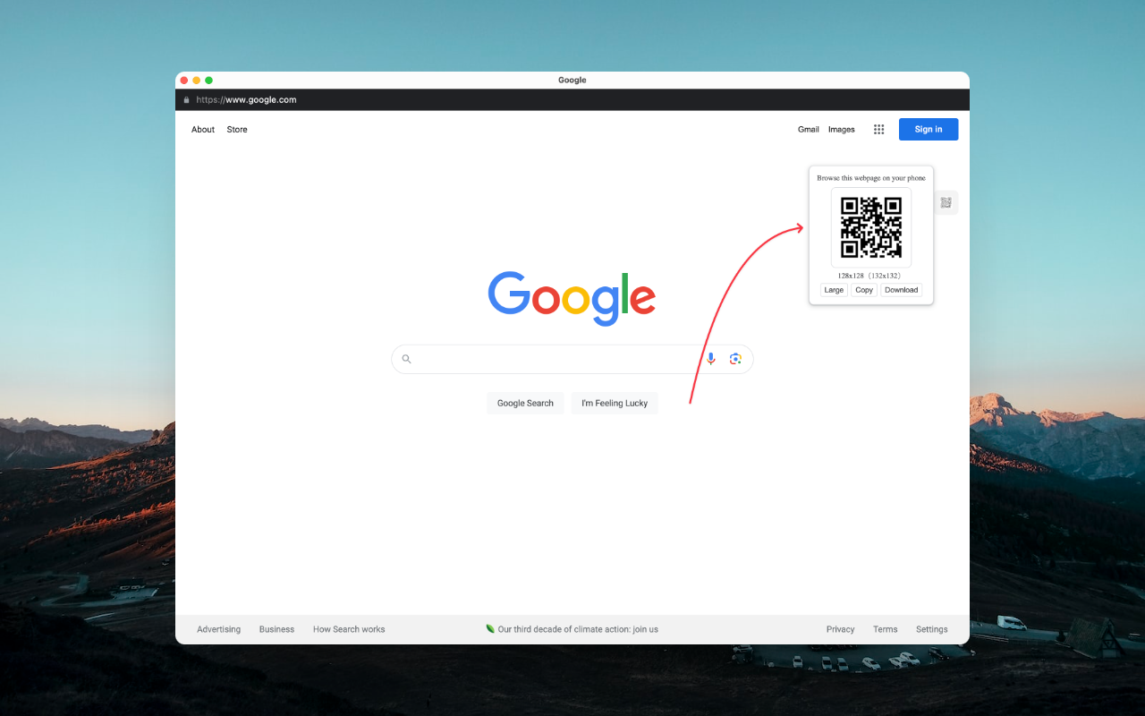This screenshot has height=716, width=1145.
Task: Open the Images link
Action: pos(842,130)
